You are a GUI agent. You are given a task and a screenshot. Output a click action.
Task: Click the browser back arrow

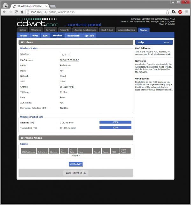click(x=4, y=12)
